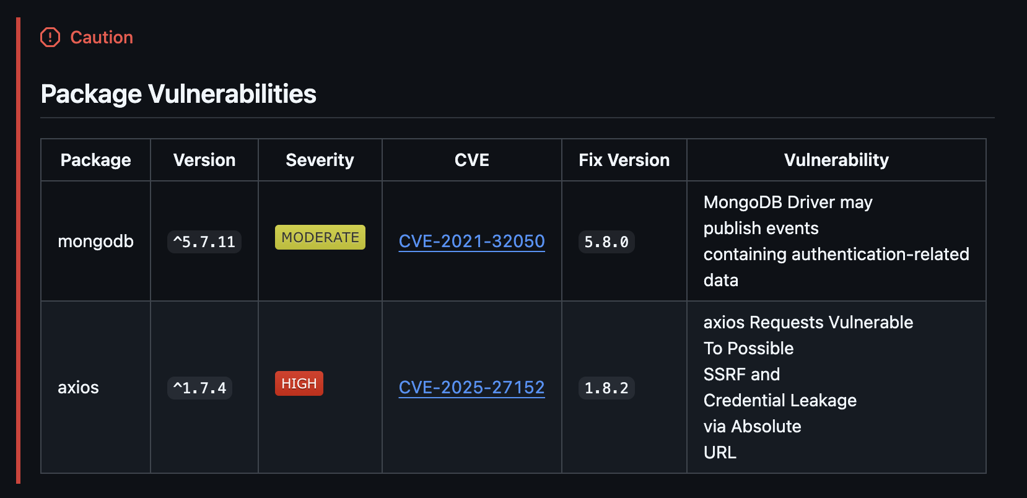Image resolution: width=1027 pixels, height=498 pixels.
Task: Click the HIGH severity badge
Action: pyautogui.click(x=299, y=383)
